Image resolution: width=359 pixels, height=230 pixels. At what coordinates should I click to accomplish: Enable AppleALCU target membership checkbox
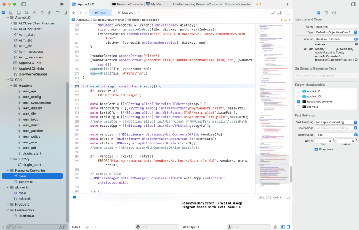[x=298, y=97]
